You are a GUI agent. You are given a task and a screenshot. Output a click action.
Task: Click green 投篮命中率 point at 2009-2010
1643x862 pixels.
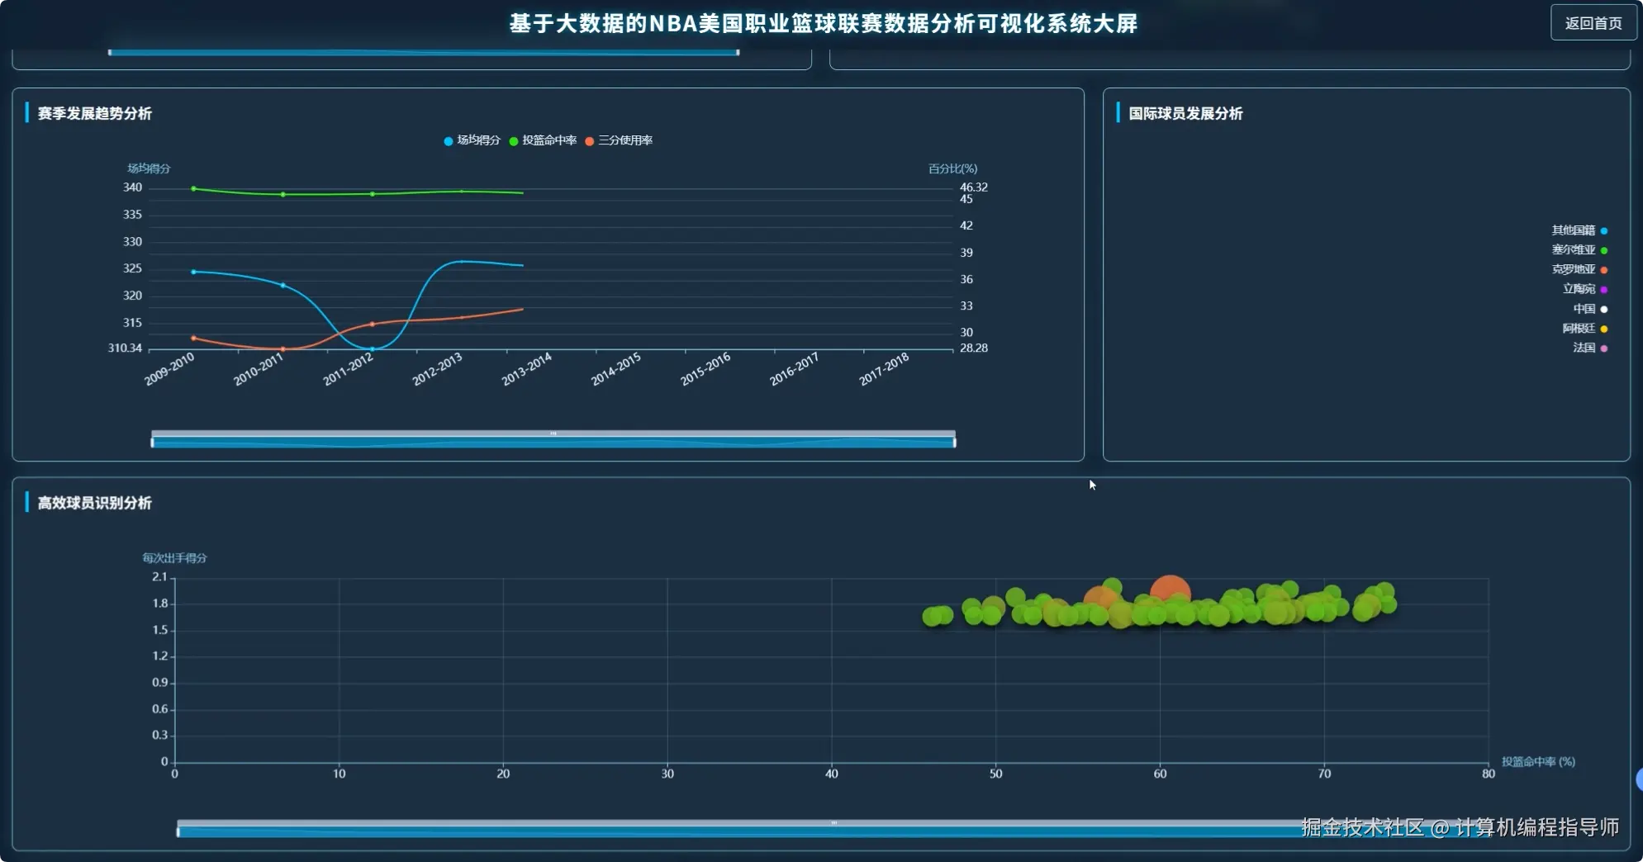(194, 189)
